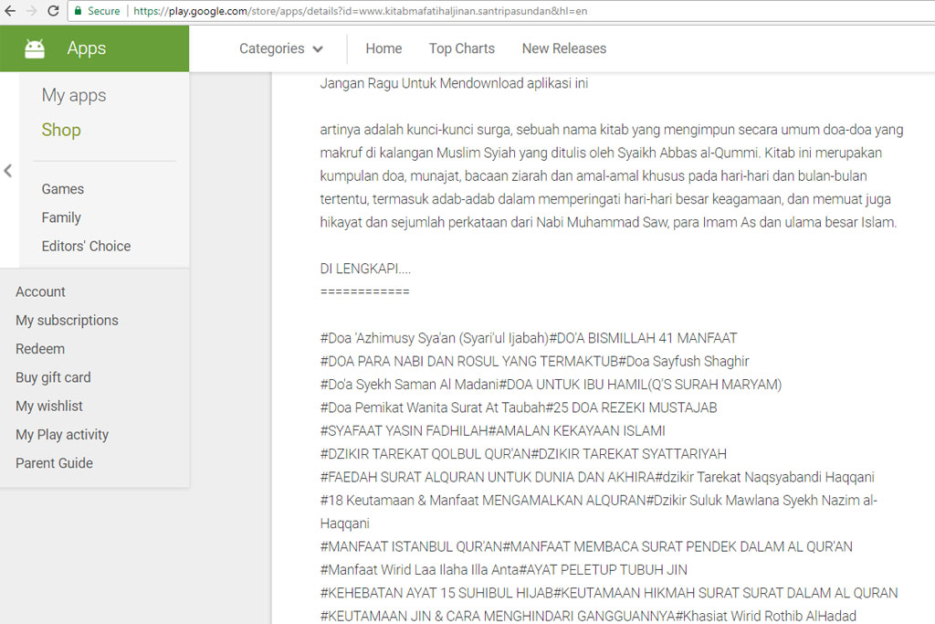
Task: Go to Account settings
Action: coord(40,291)
